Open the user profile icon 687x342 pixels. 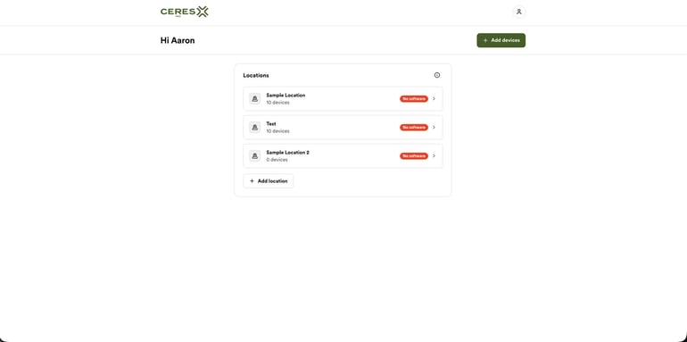coord(518,12)
